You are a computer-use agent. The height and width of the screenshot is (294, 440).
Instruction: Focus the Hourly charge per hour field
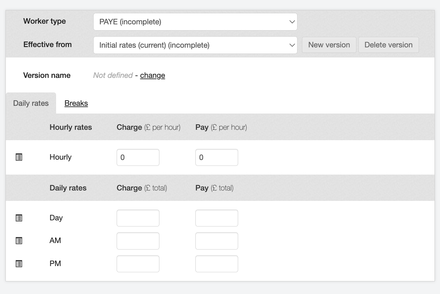(x=138, y=157)
